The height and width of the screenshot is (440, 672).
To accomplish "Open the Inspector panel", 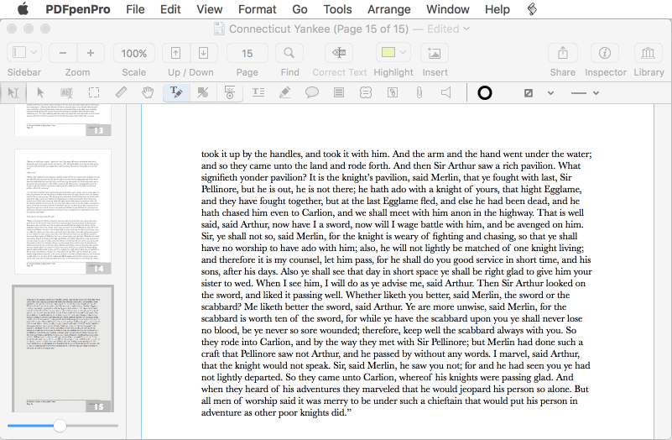I will click(x=605, y=53).
